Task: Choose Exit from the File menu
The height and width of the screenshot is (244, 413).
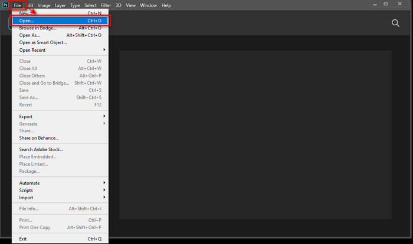Action: coord(60,239)
